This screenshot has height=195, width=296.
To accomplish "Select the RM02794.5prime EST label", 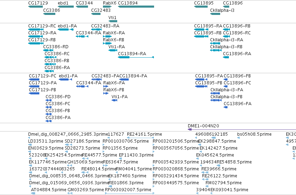I will coord(224,183).
